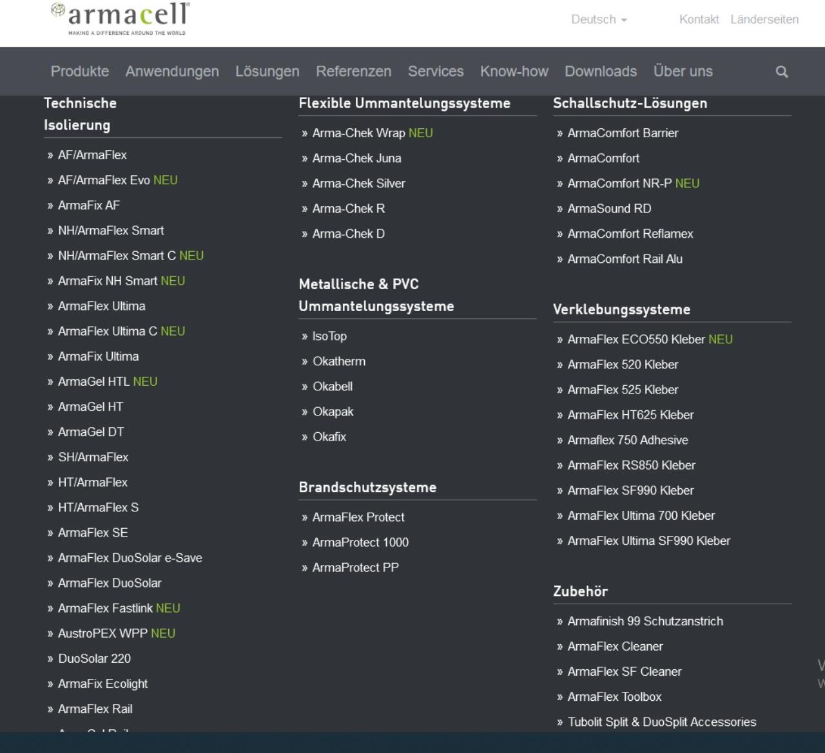This screenshot has height=753, width=825.
Task: Click ArmaFlex Toolbox accessory link
Action: tap(614, 697)
